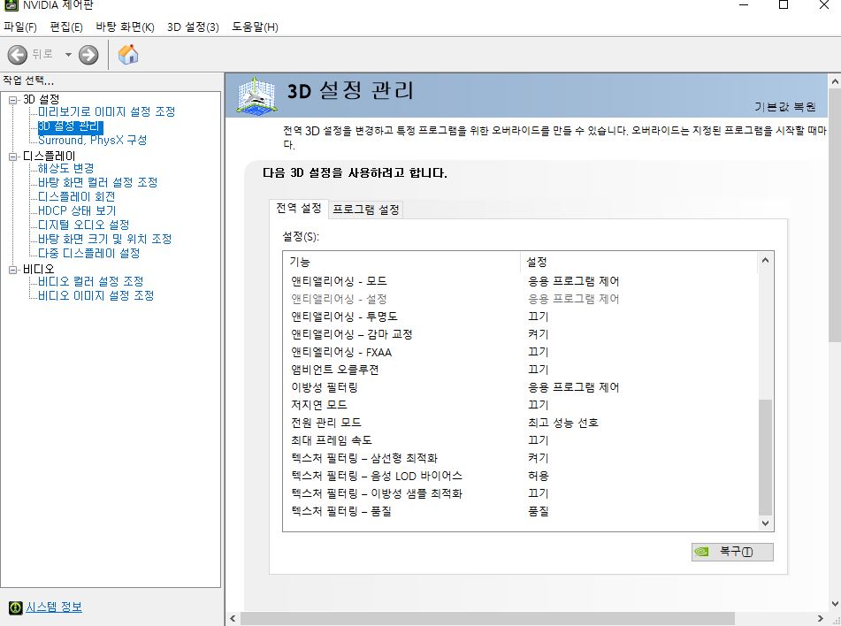
Task: Select 텍스처 필터링 – 삼선형 최적화 row
Action: point(520,458)
